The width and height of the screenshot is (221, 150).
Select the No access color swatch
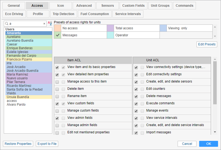57,28
